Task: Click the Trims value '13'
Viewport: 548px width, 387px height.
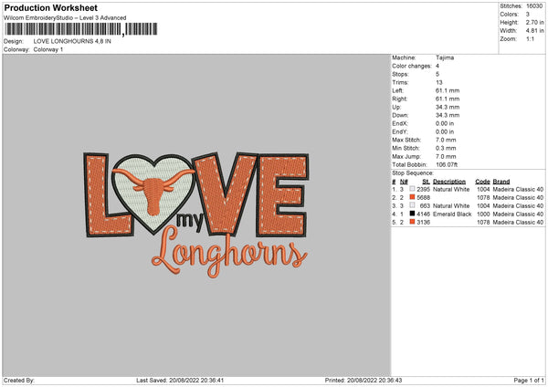Action: pyautogui.click(x=439, y=82)
